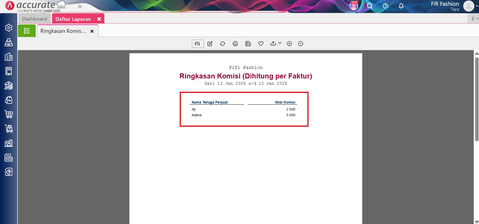This screenshot has height=224, width=479.
Task: Save the report using the diskette icon
Action: pyautogui.click(x=248, y=44)
